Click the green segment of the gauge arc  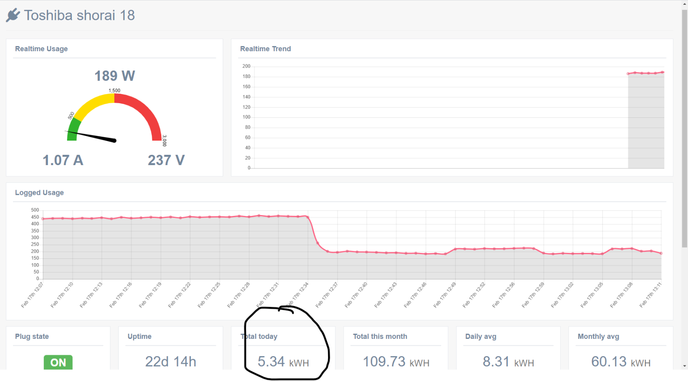click(73, 129)
